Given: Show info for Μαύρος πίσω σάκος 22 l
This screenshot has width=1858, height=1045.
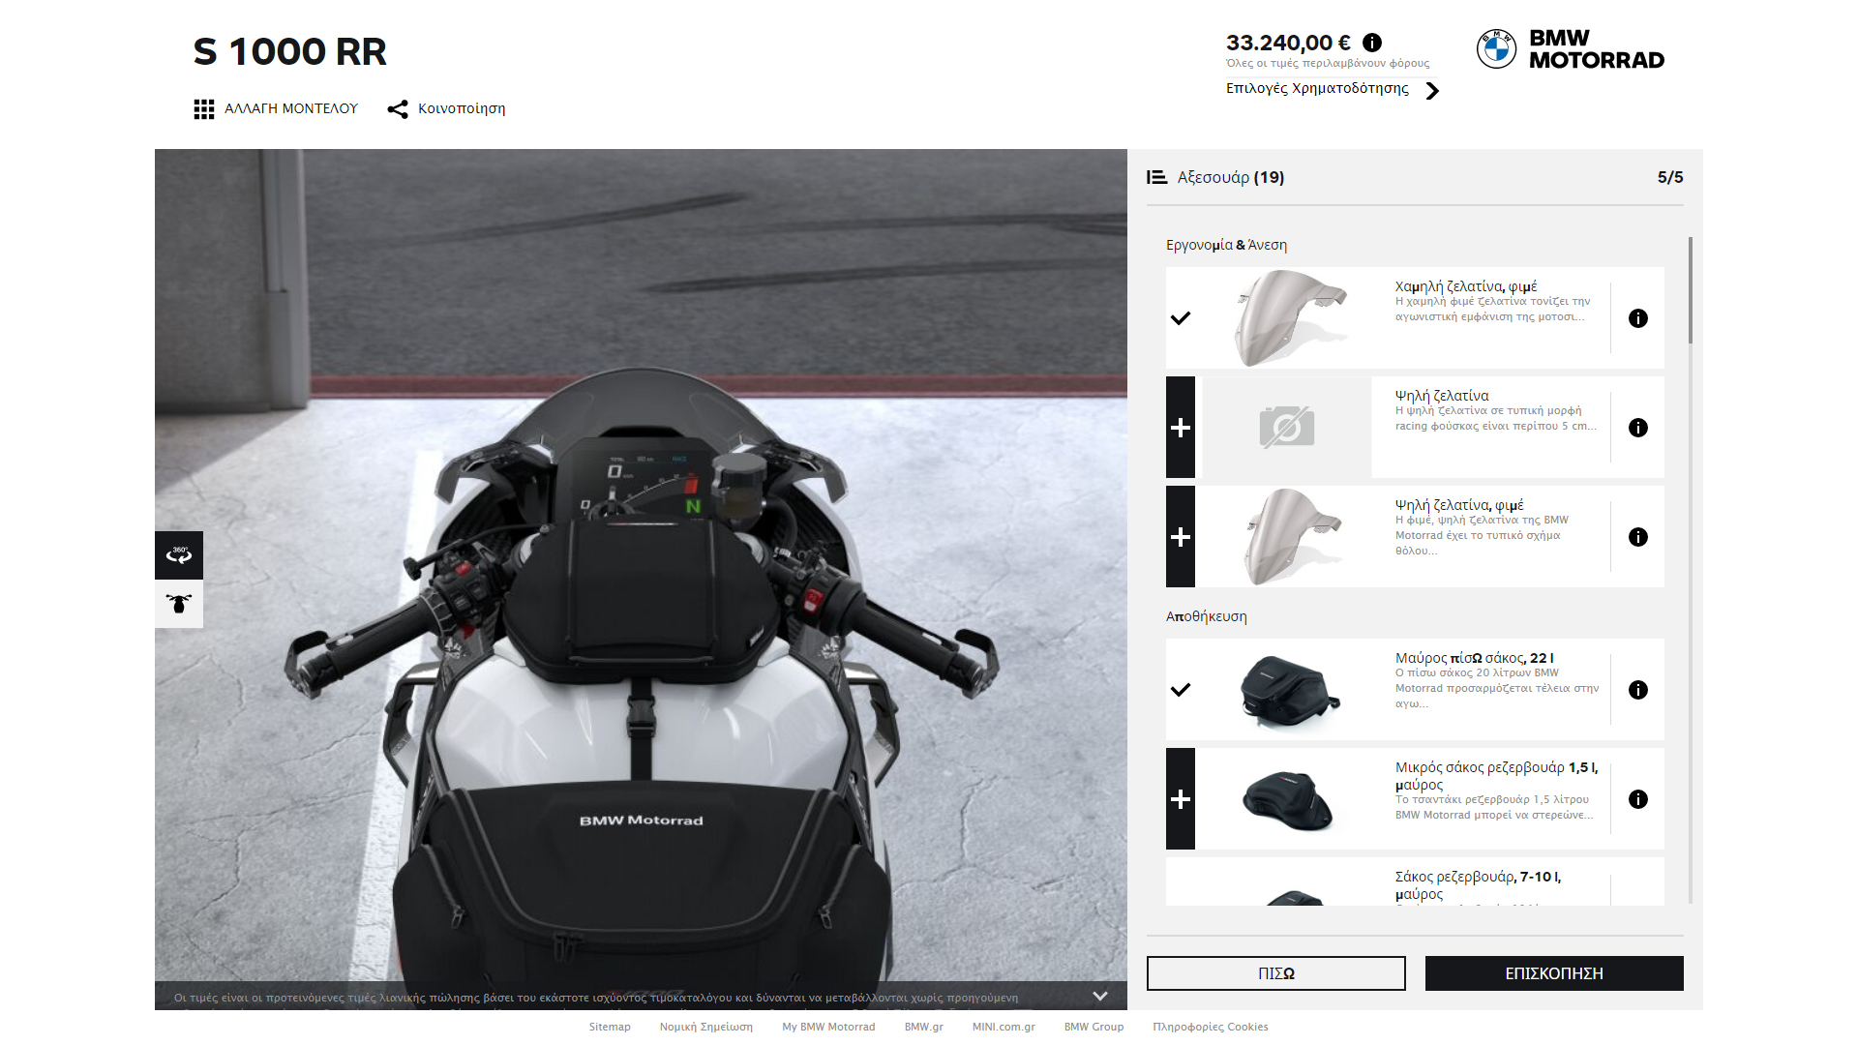Looking at the screenshot, I should coord(1637,690).
